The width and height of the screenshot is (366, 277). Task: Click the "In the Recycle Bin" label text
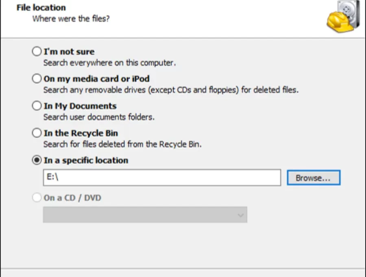[x=81, y=133]
